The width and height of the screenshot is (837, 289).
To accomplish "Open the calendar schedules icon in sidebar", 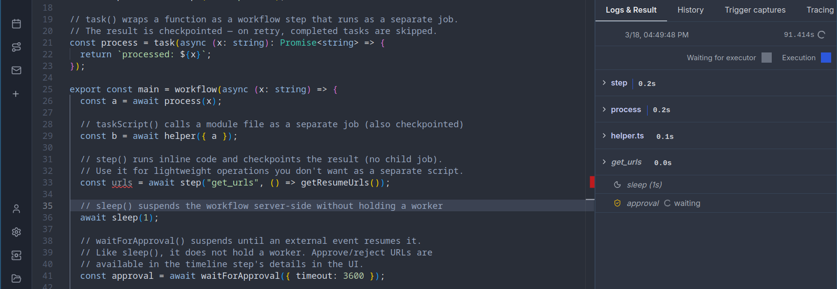I will click(16, 24).
